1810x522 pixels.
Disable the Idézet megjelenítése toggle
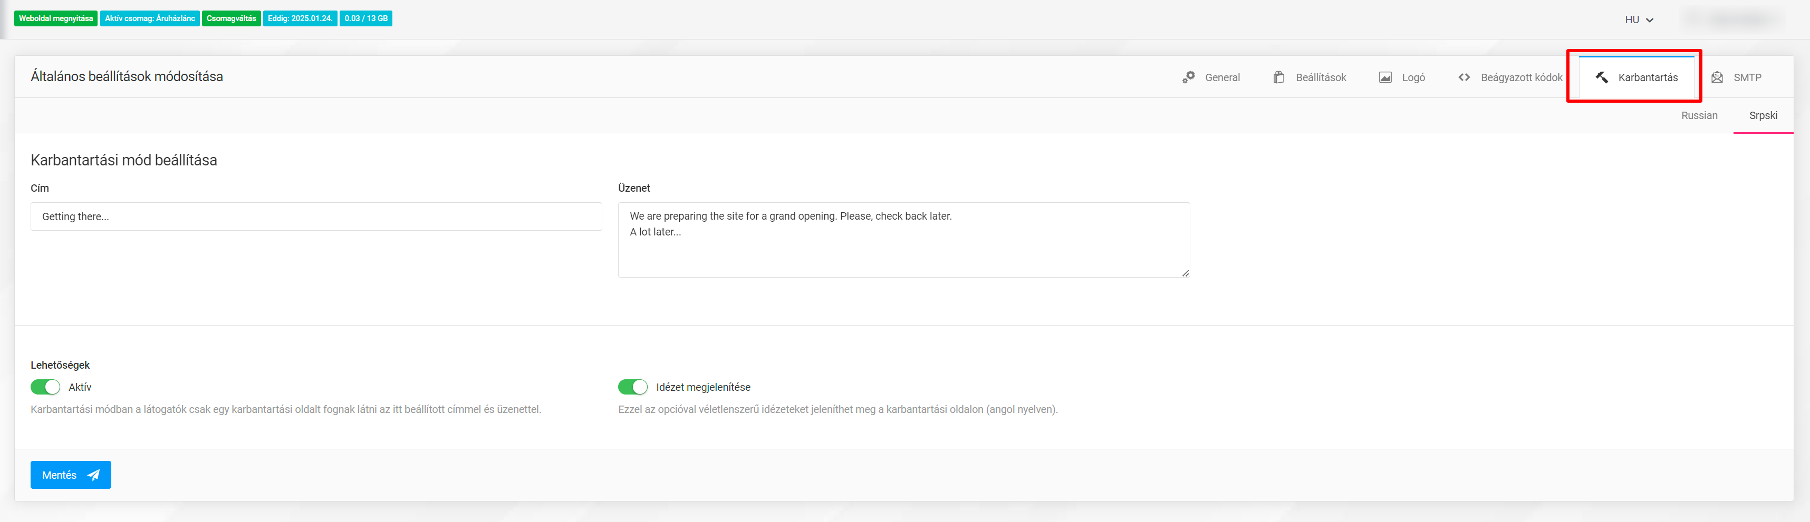click(632, 387)
